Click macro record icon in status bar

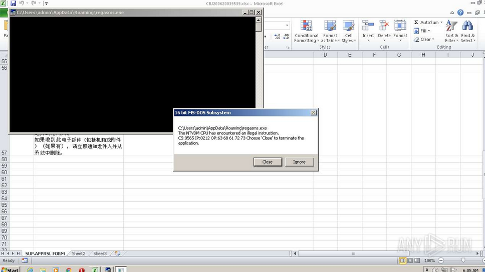[25, 260]
